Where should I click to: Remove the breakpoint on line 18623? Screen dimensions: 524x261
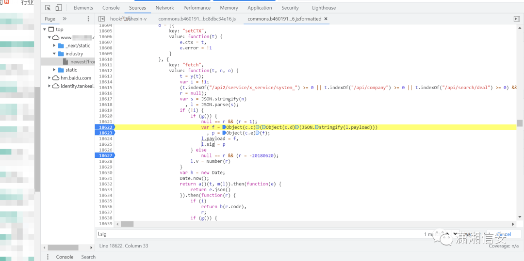[x=105, y=133]
